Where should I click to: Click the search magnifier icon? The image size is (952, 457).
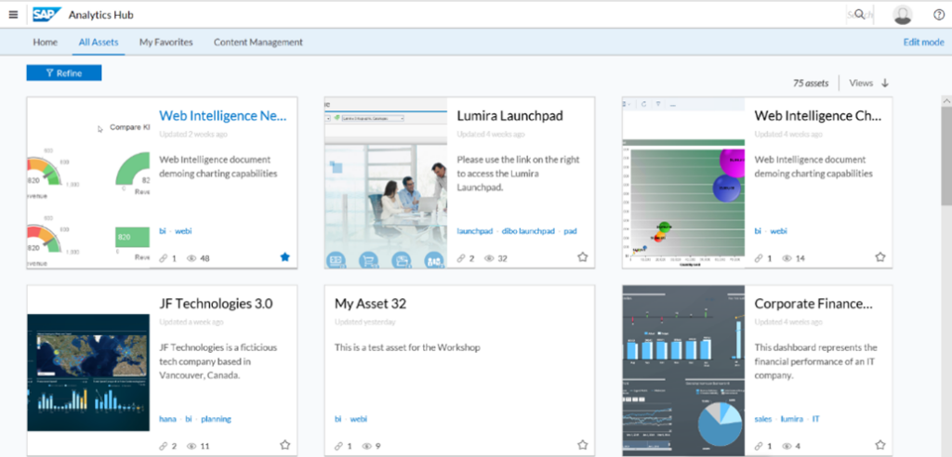tap(860, 14)
